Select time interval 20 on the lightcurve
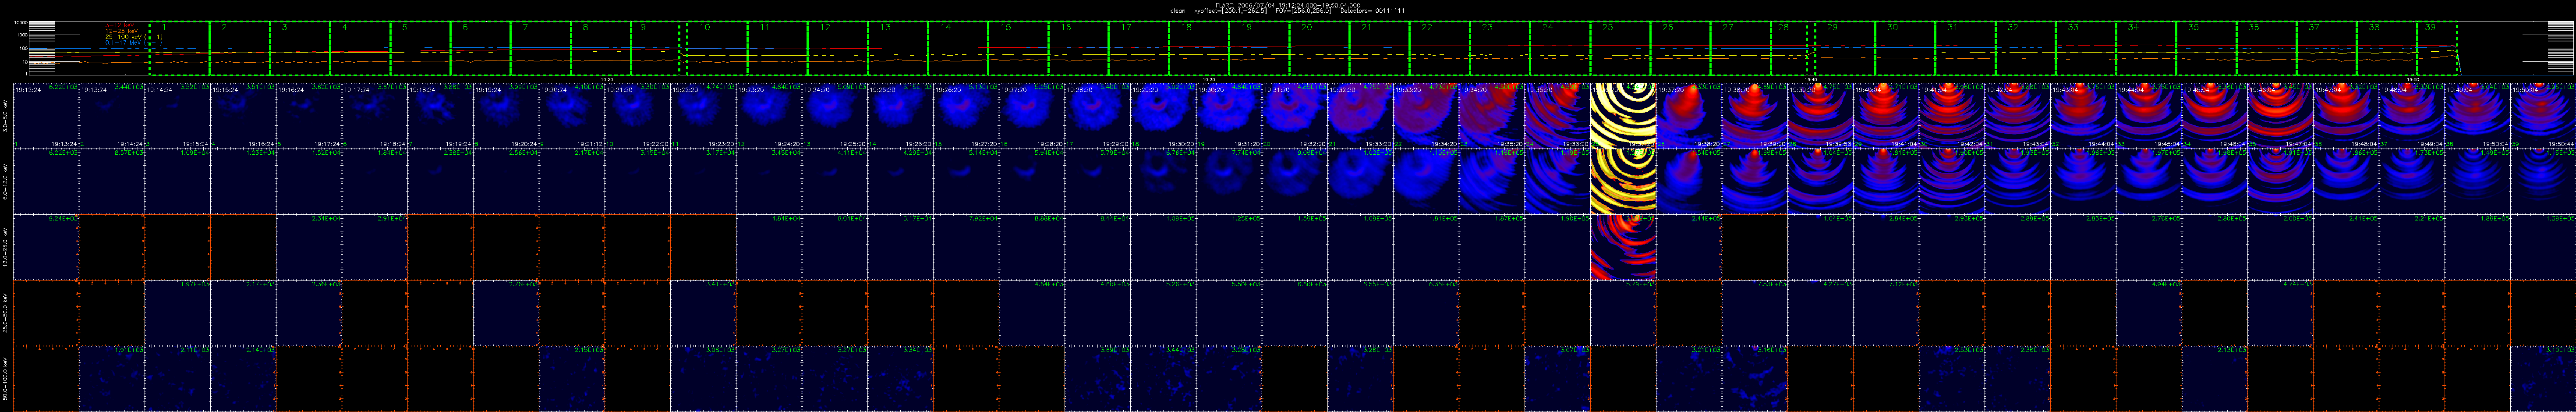This screenshot has width=2576, height=412. 1319,48
